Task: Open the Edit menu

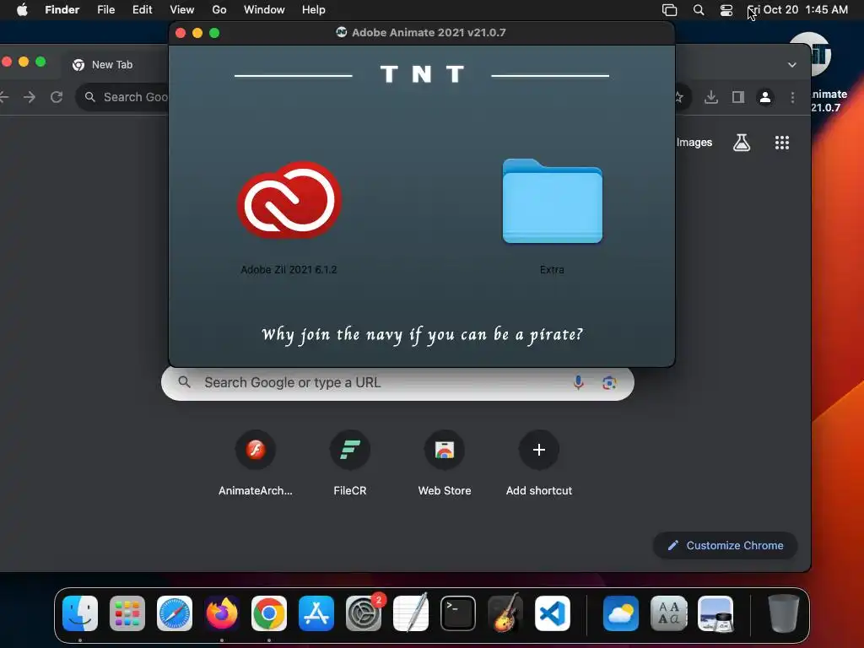Action: coord(142,10)
